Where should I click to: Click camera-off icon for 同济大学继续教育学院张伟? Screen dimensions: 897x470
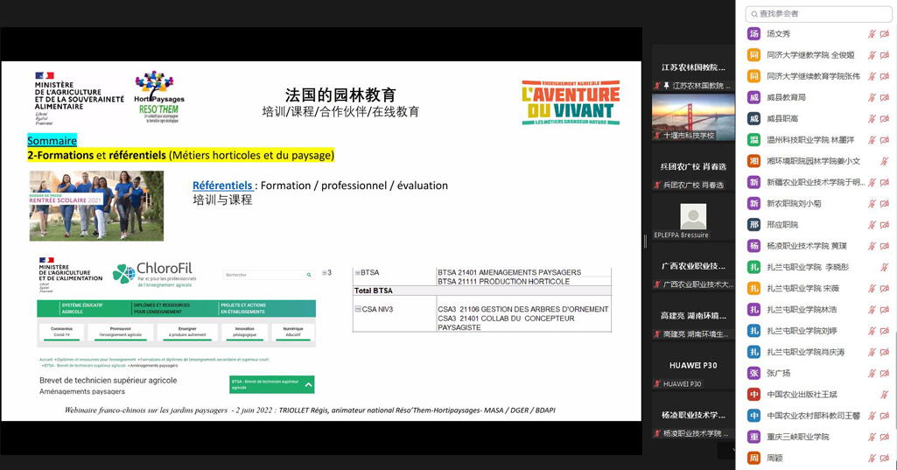click(x=885, y=76)
